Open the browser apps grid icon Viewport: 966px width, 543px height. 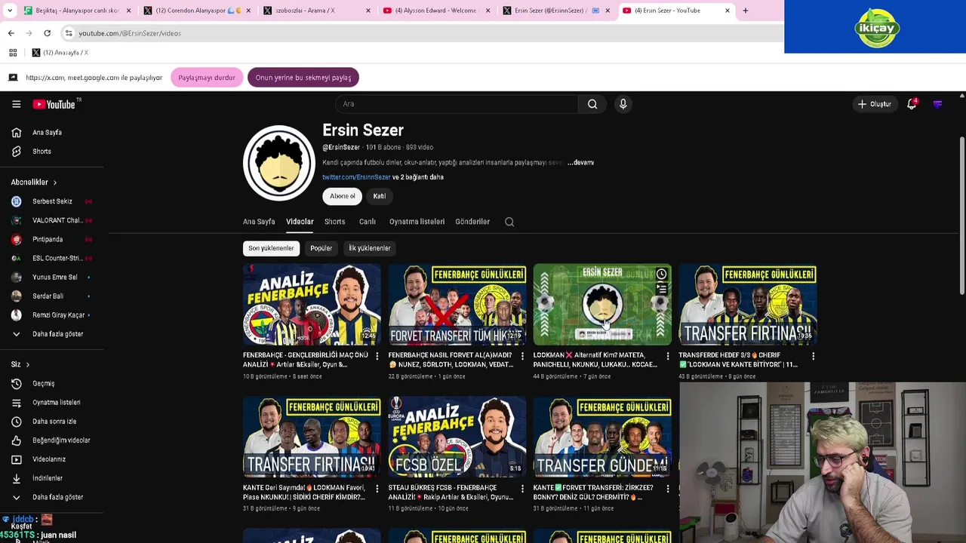point(13,53)
